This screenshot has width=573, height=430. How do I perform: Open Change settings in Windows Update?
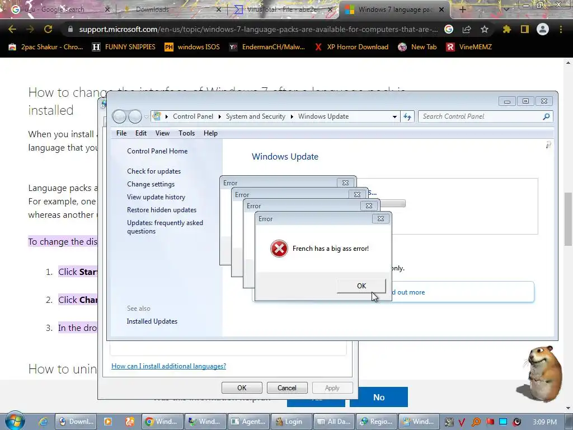[151, 184]
